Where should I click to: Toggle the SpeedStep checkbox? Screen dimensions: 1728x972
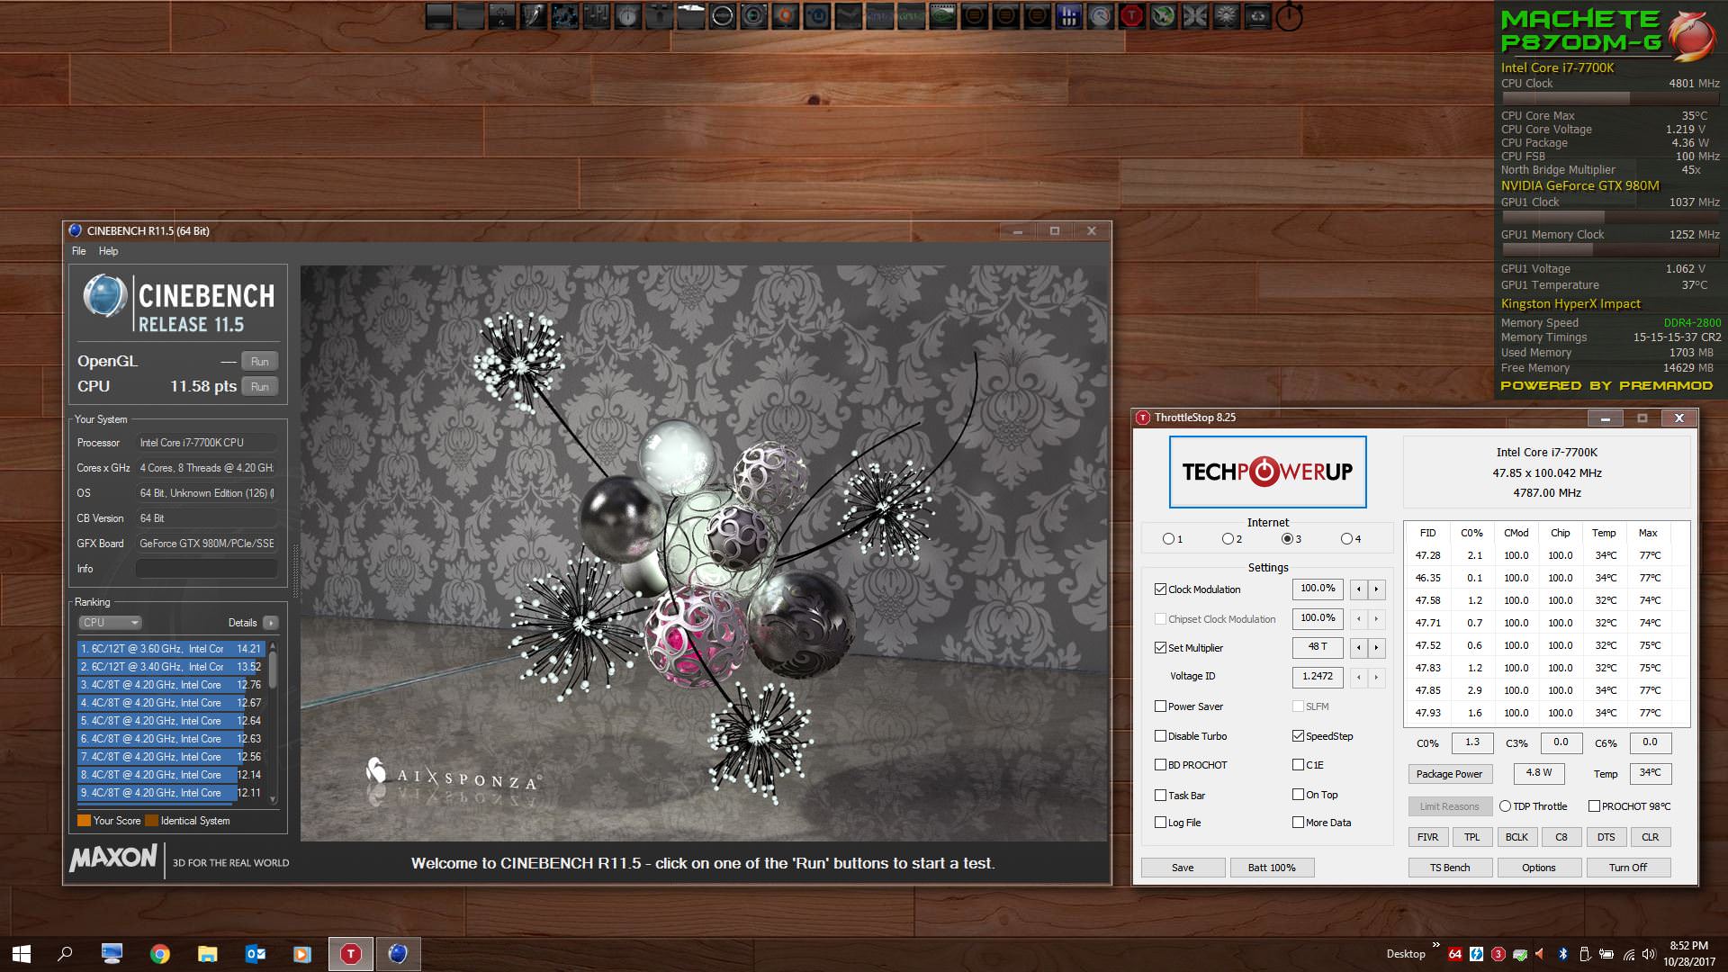[1298, 736]
